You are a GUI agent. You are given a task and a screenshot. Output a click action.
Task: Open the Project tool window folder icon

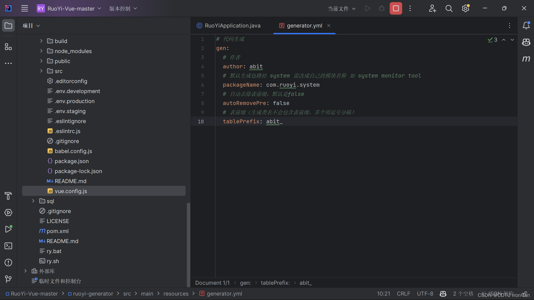pyautogui.click(x=8, y=26)
